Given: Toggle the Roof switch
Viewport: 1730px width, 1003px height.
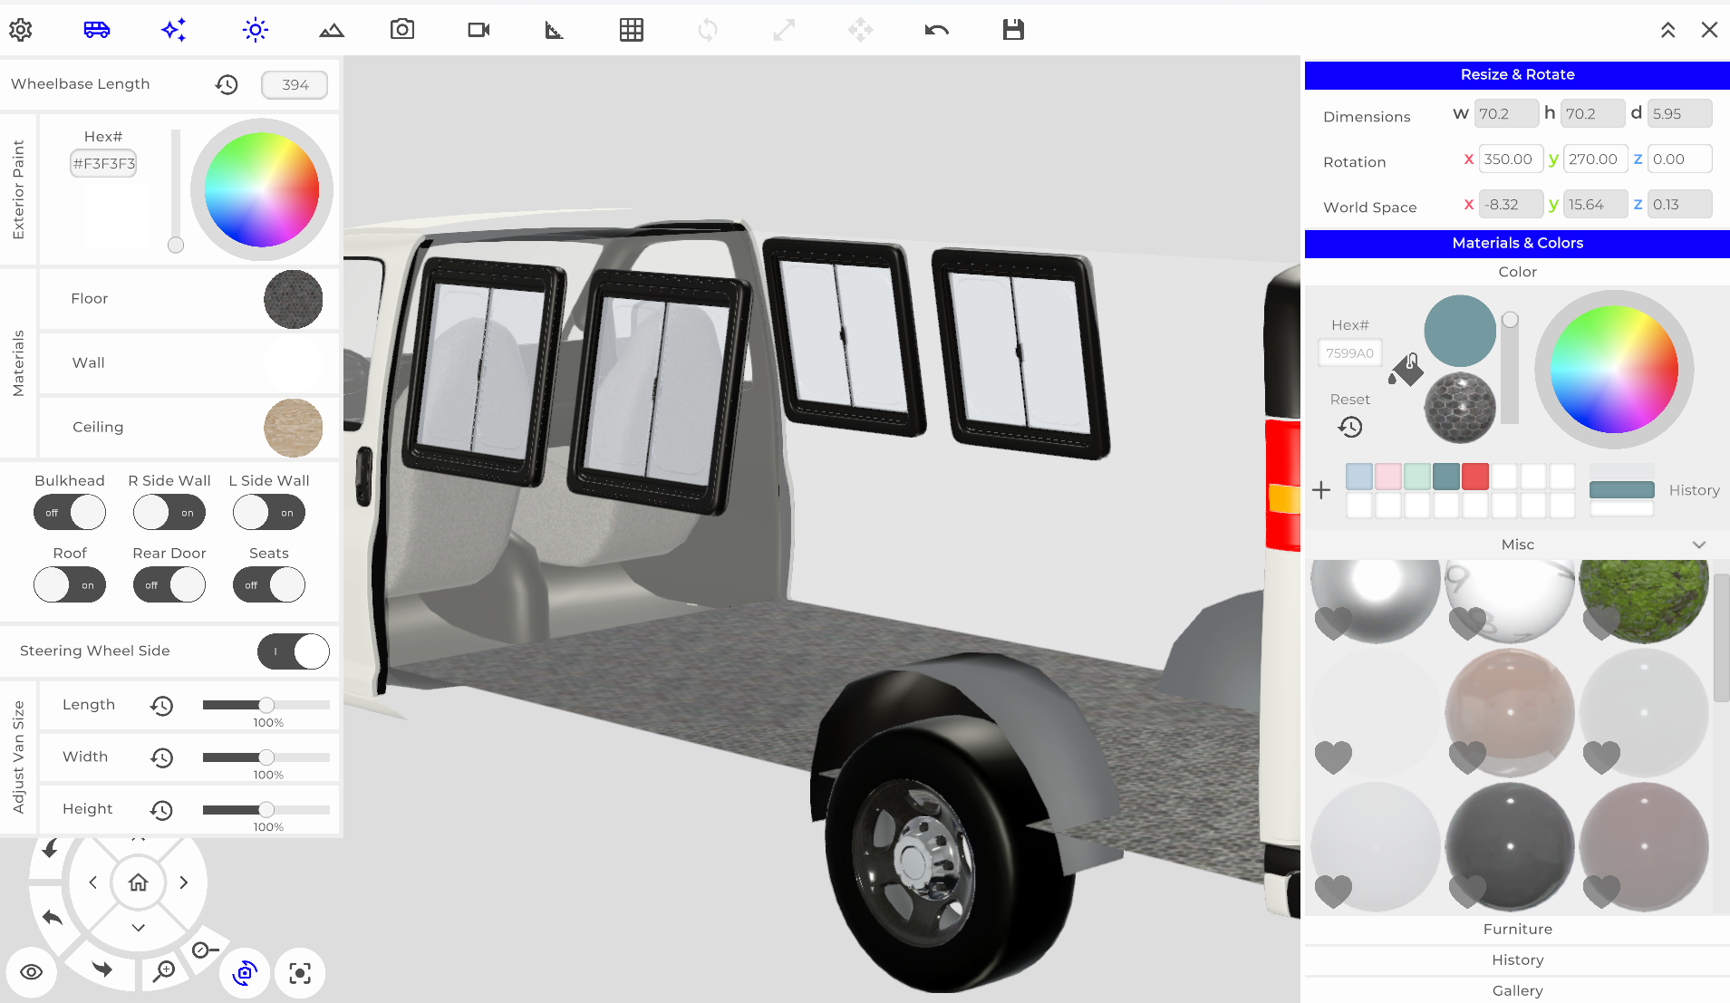Looking at the screenshot, I should pos(70,585).
